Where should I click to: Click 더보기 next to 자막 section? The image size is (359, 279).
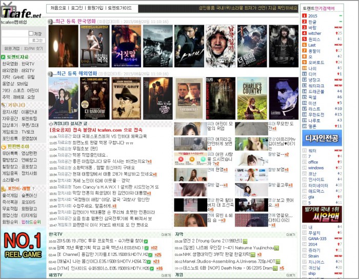coord(291,234)
